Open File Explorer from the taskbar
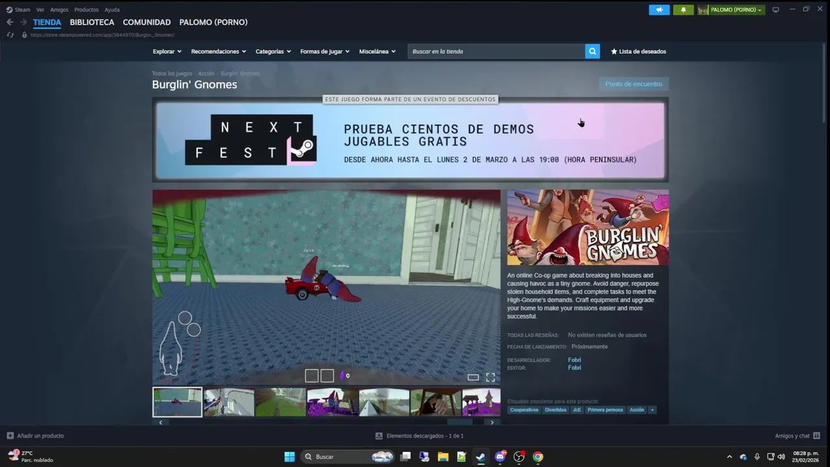This screenshot has width=830, height=467. point(443,457)
